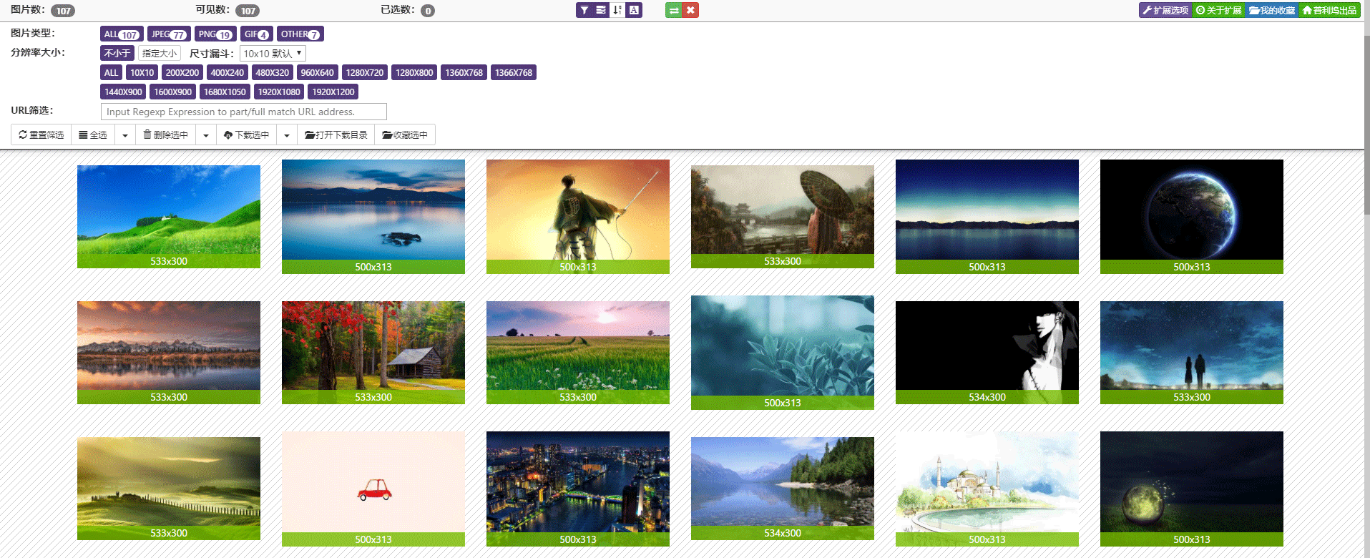
Task: Expand the dropdown arrow next to 删除选中
Action: 205,134
